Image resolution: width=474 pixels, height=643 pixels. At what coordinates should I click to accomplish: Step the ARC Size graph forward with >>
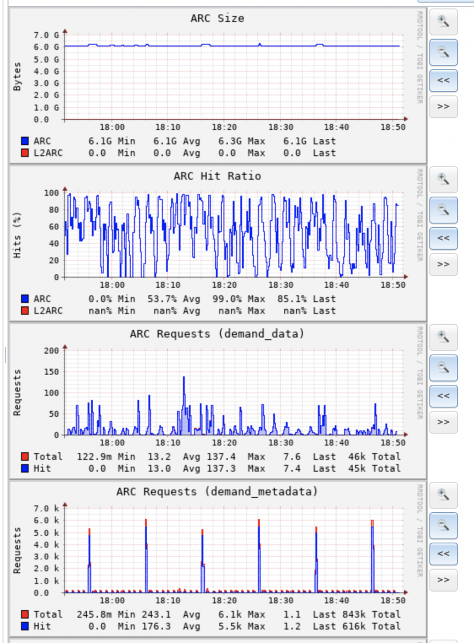pyautogui.click(x=443, y=107)
